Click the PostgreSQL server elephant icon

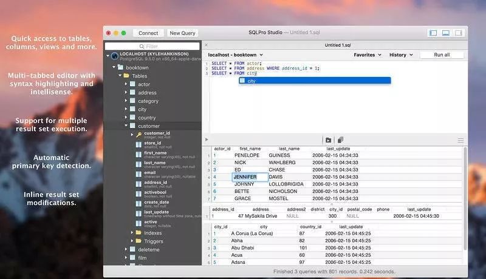pos(115,56)
